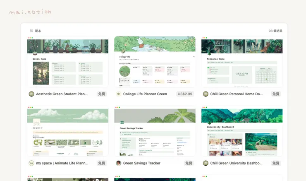Click 免費 badge for Chill Green Personal Home
The width and height of the screenshot is (306, 181).
pos(276,94)
